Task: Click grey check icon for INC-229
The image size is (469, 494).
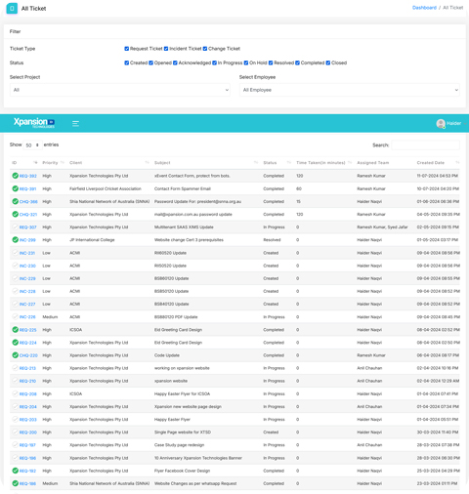Action: (15, 278)
